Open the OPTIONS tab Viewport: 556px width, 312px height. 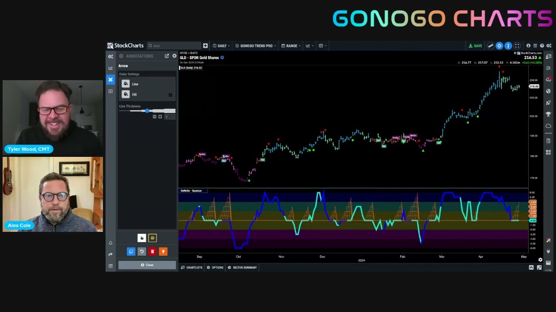click(x=215, y=267)
